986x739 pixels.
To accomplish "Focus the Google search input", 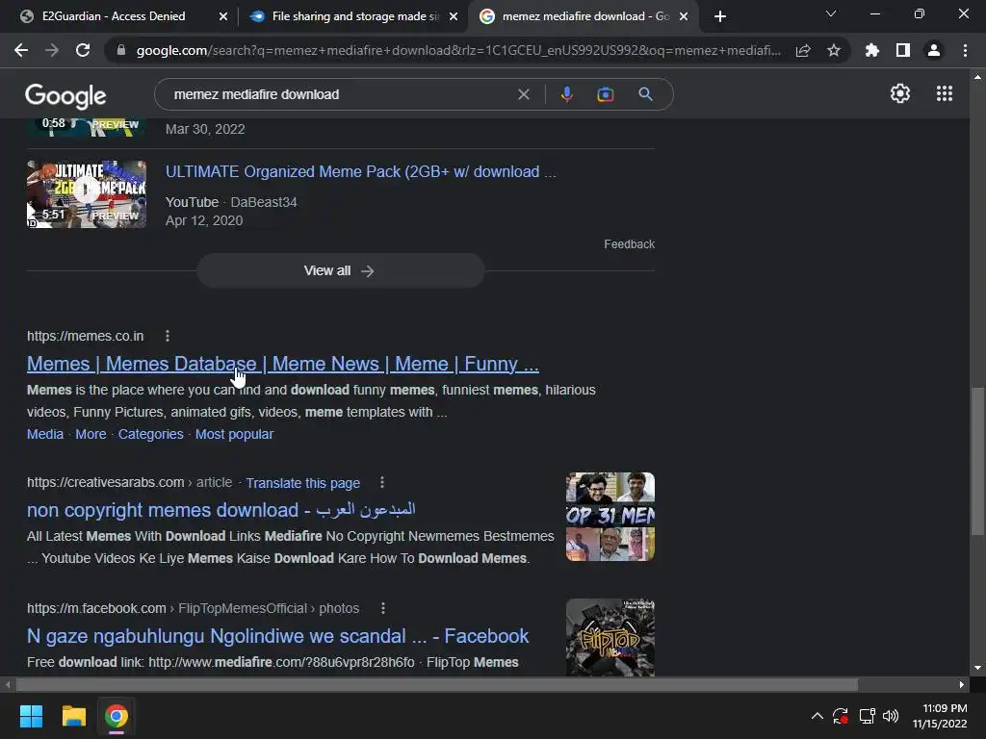I will click(x=340, y=94).
